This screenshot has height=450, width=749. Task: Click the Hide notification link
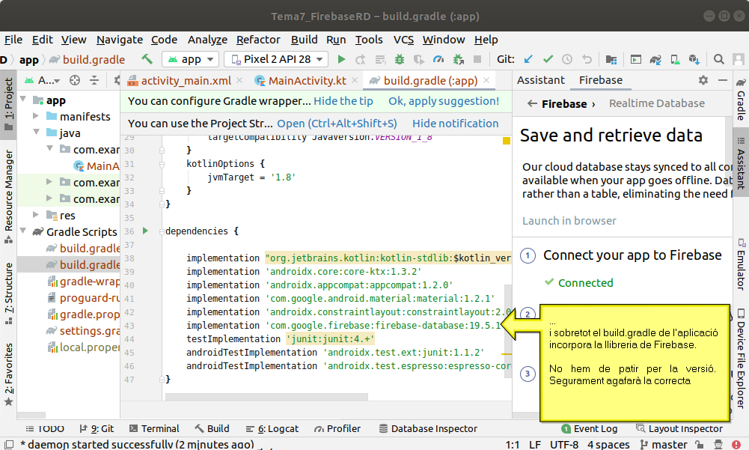point(455,124)
